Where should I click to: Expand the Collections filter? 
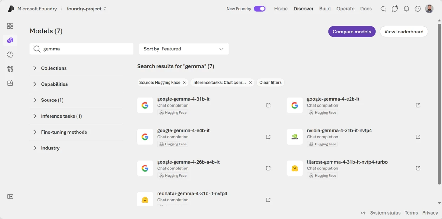pos(76,68)
